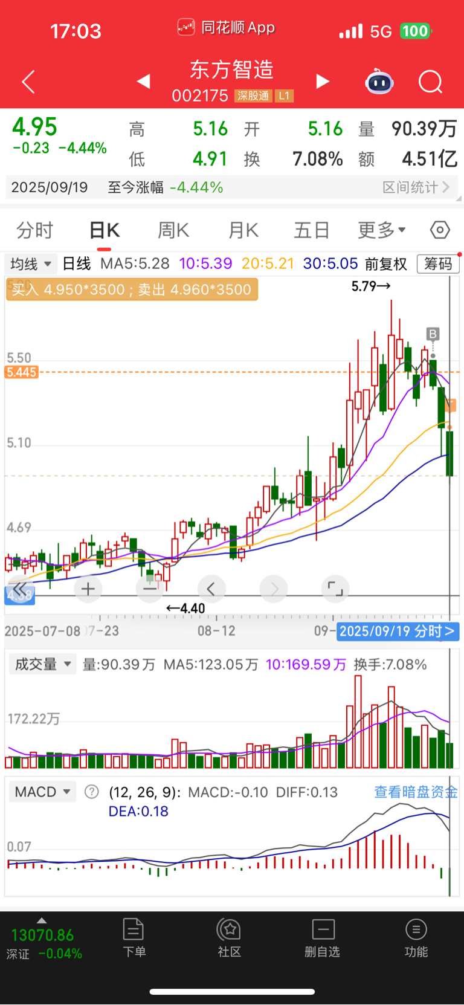Tap the 30:5.05 moving average label

click(x=330, y=264)
